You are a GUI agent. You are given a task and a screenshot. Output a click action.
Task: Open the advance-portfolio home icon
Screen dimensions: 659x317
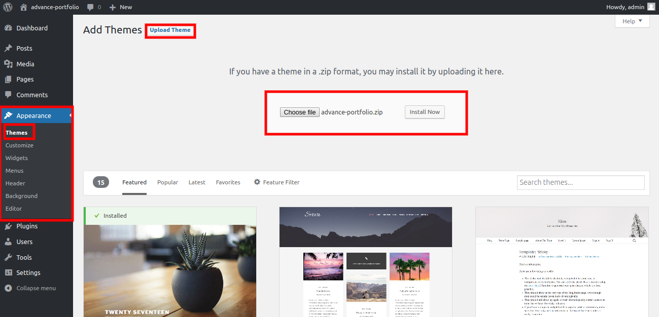pos(23,7)
